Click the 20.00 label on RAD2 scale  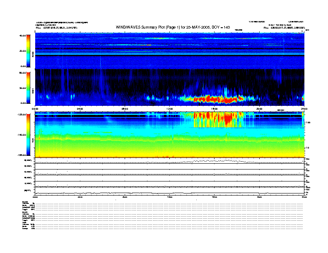click(x=22, y=51)
